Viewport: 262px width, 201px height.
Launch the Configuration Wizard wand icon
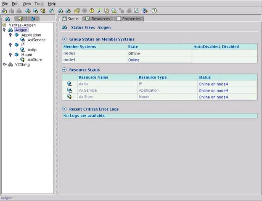click(99, 11)
